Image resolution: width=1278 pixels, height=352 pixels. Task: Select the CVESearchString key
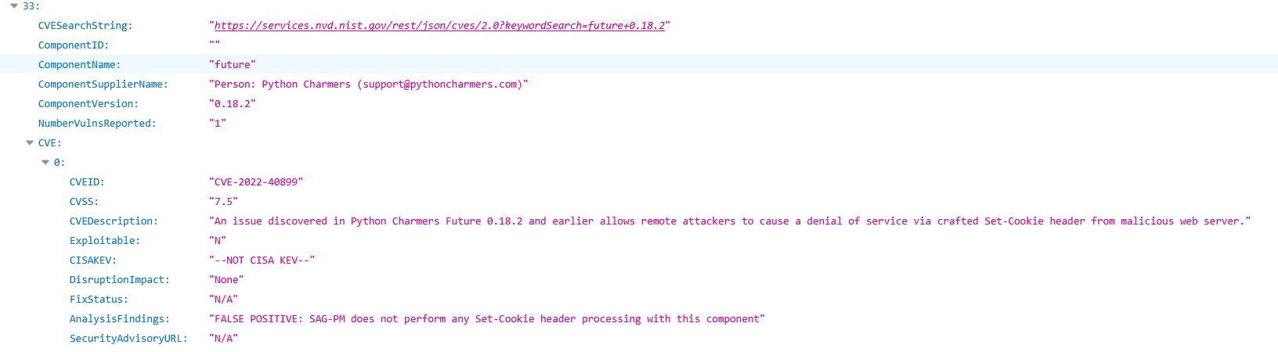pos(85,26)
